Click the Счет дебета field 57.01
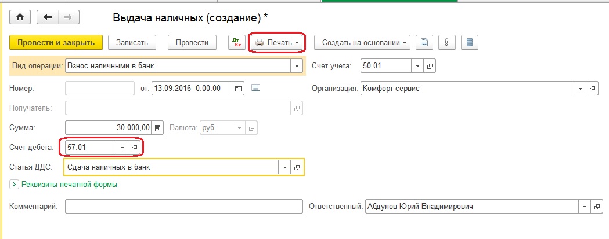This screenshot has height=239, width=609. coord(91,148)
